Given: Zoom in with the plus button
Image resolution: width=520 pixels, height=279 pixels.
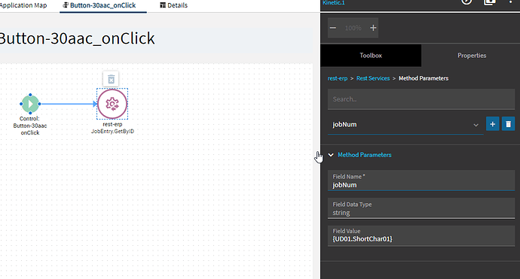Looking at the screenshot, I should 373,28.
